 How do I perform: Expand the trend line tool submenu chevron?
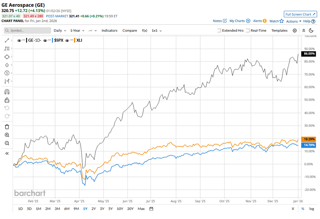[11, 40]
